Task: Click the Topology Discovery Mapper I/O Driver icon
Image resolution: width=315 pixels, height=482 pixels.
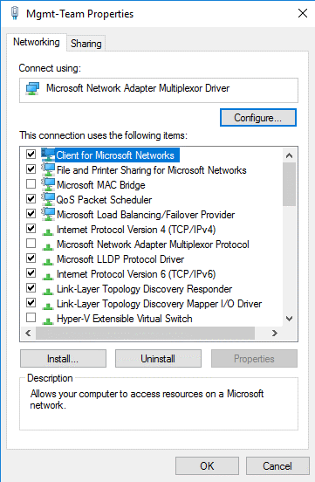Action: point(48,306)
